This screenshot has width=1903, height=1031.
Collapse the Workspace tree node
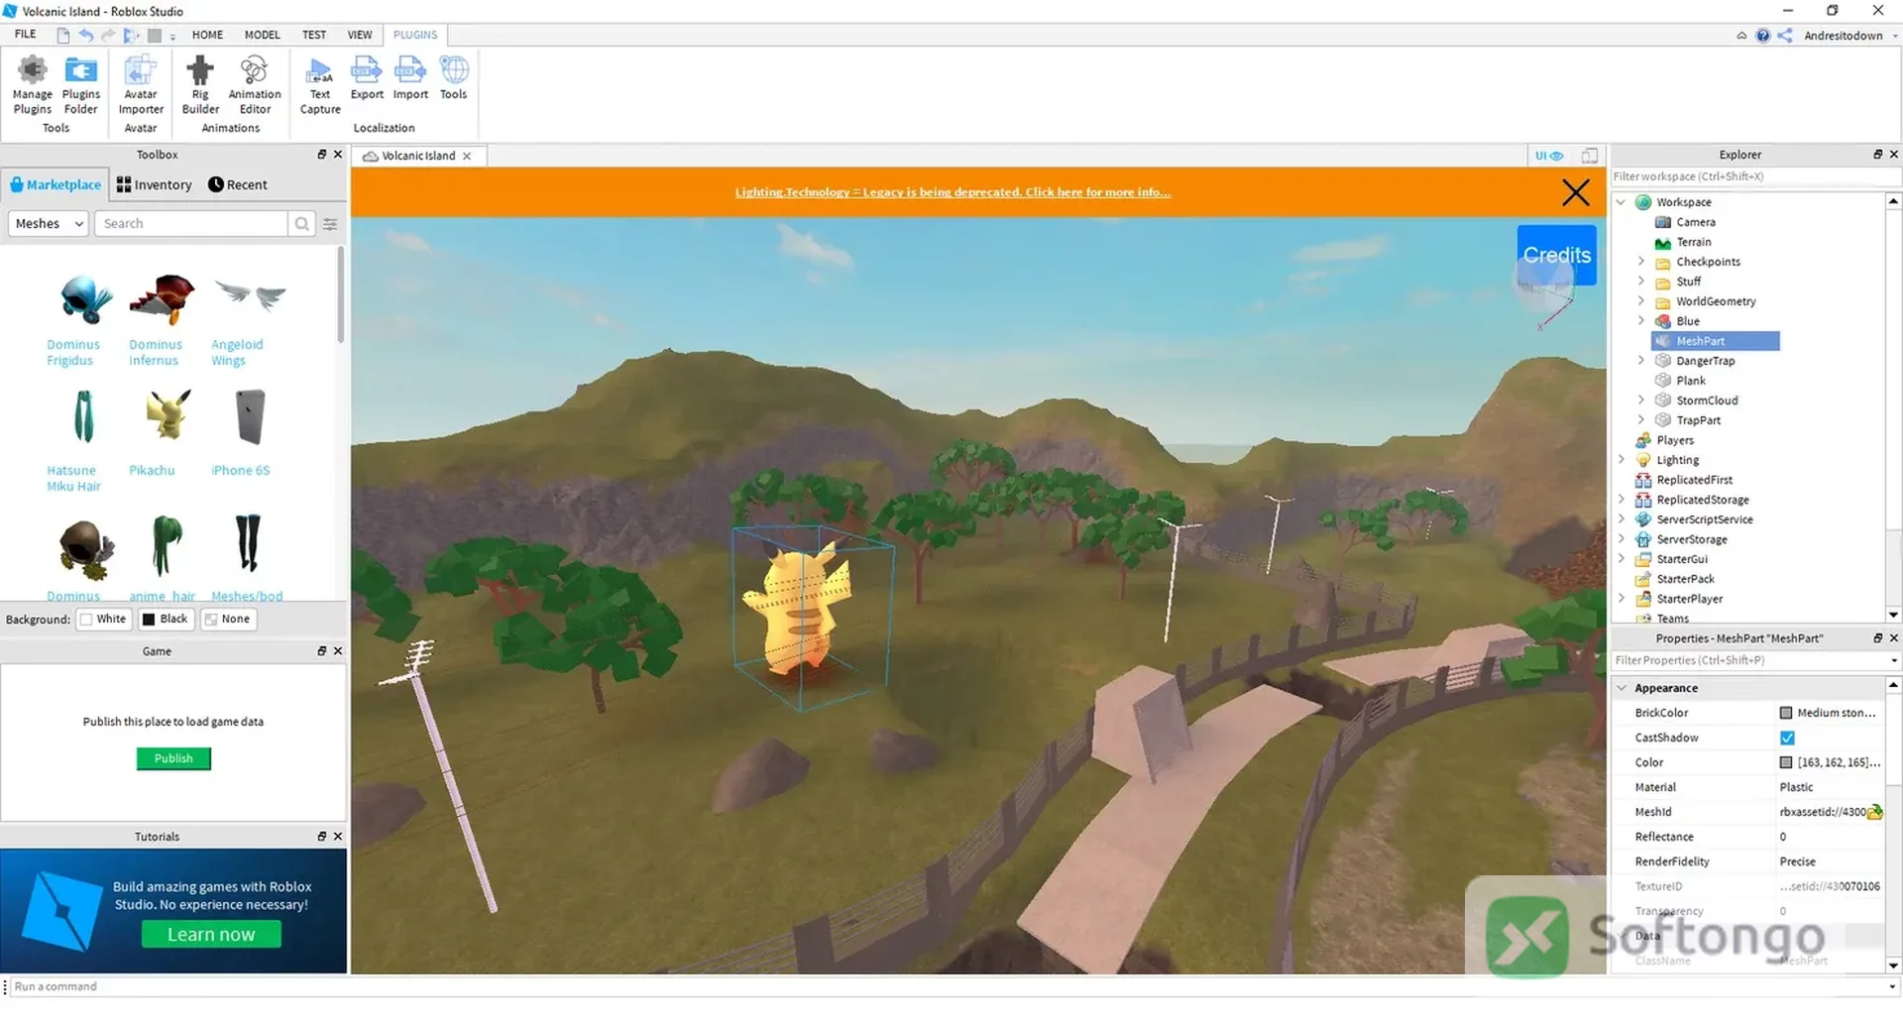[x=1621, y=202]
